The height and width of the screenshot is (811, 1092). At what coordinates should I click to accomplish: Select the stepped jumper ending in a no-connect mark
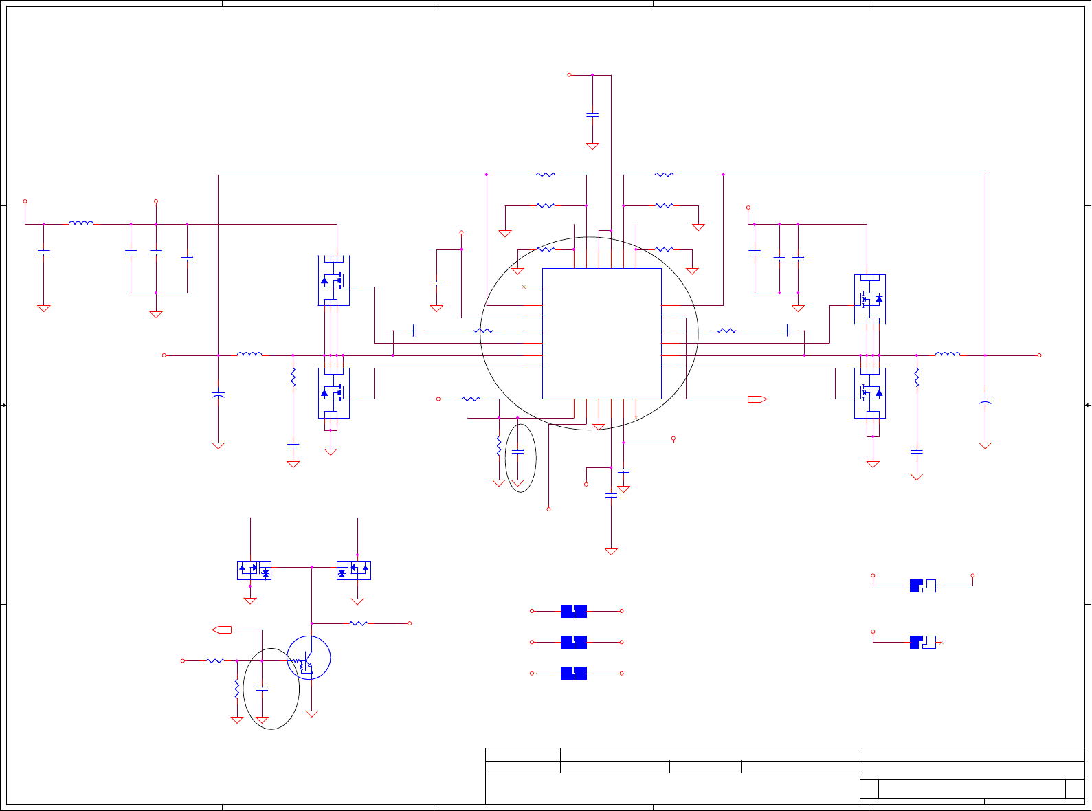click(x=923, y=642)
